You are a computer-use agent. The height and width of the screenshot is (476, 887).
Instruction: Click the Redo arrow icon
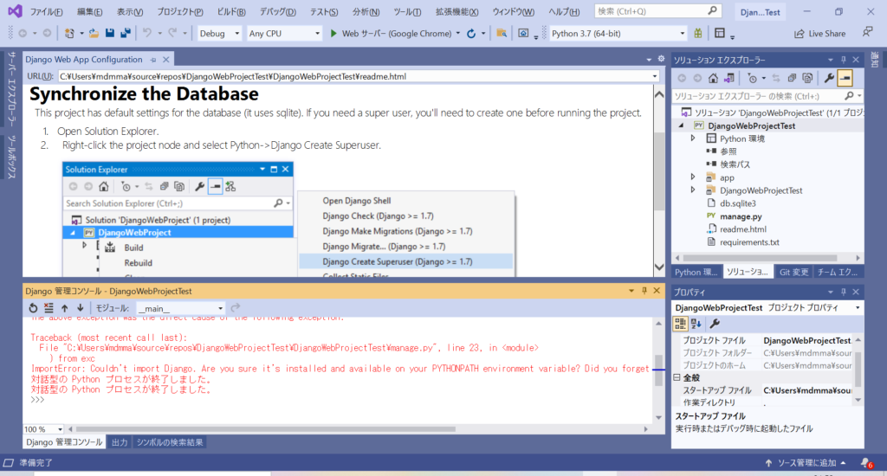(x=172, y=34)
